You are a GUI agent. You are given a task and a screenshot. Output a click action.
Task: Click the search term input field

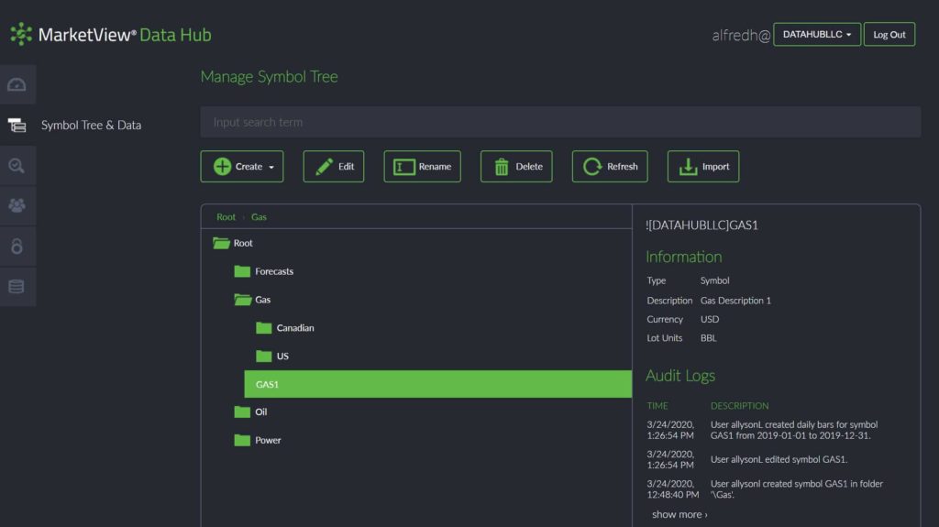pos(559,122)
